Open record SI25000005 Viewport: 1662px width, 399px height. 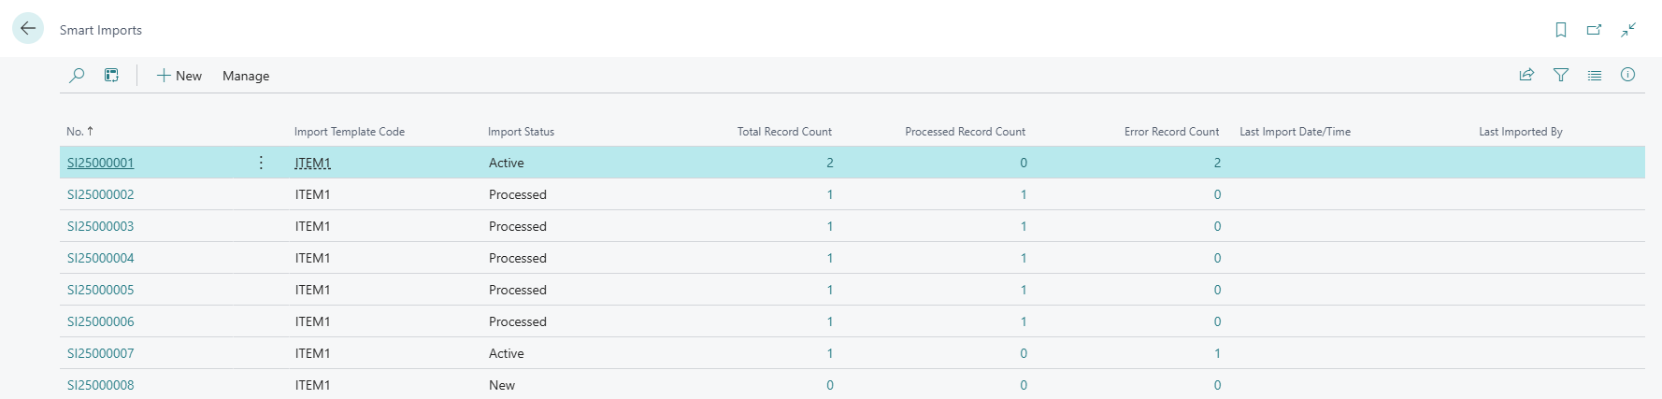click(100, 290)
